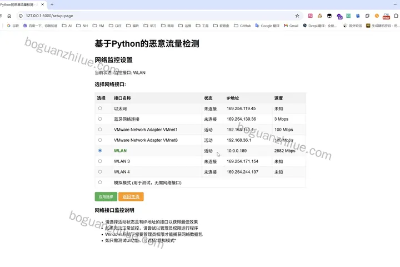The width and height of the screenshot is (400, 267).
Task: Click the 接口名称 column header
Action: (x=122, y=98)
